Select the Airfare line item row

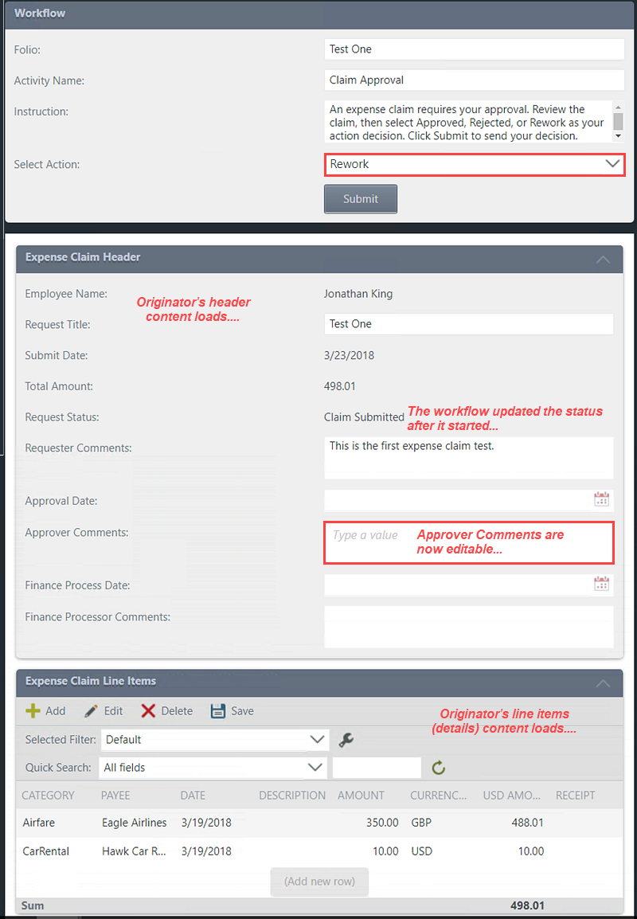click(x=239, y=824)
